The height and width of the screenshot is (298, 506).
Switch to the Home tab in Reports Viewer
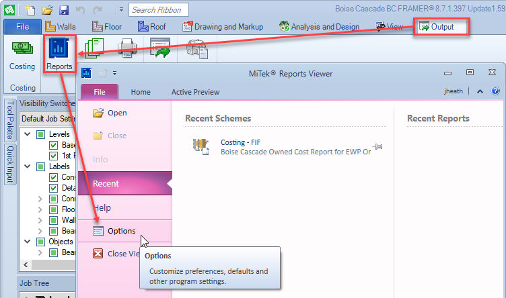[x=141, y=92]
